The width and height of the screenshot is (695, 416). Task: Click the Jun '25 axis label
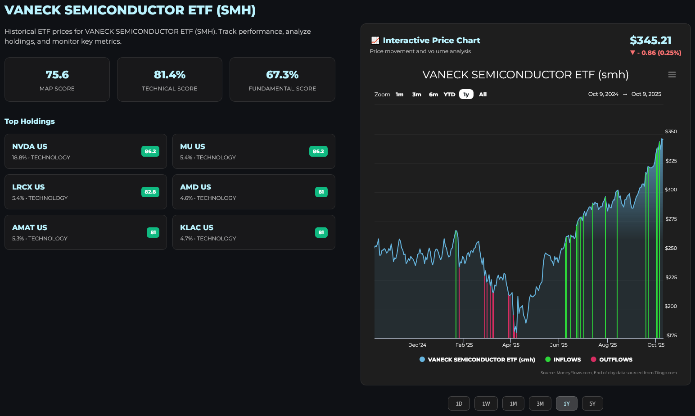click(x=559, y=345)
